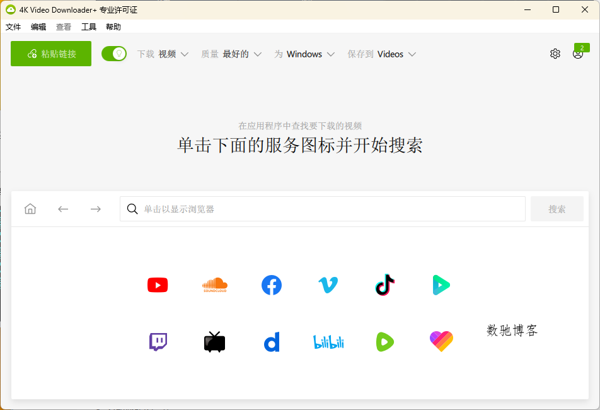Open the black TV service icon
600x410 pixels.
(x=215, y=342)
